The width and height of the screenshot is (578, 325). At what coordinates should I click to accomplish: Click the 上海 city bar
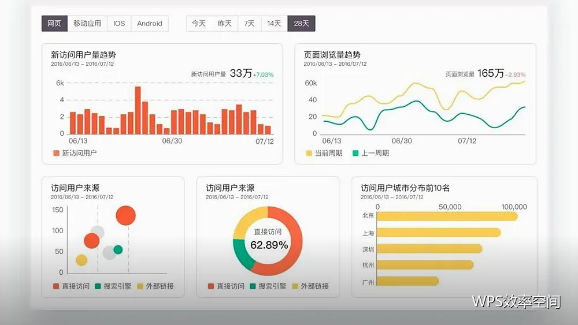[439, 233]
